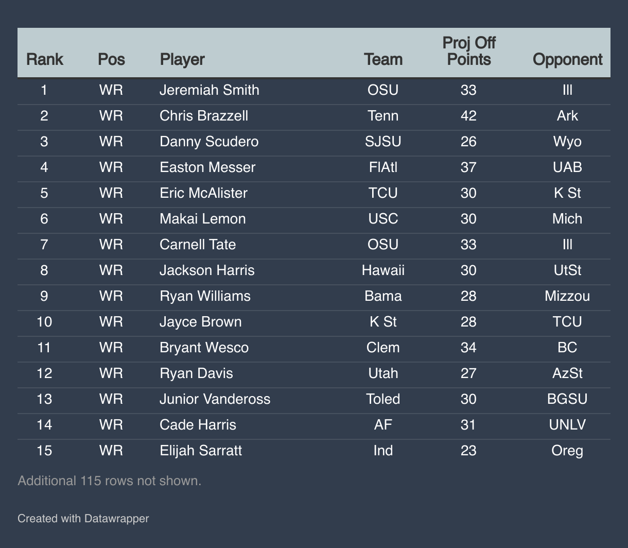
Task: Open the Created with Datawrapper link
Action: 83,518
